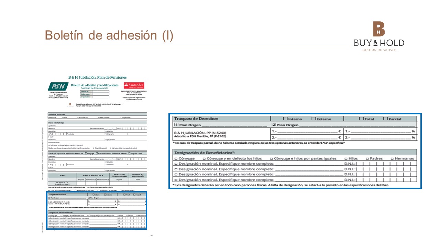Click the green PSN logo
The height and width of the screenshot is (248, 440).
[x=58, y=86]
